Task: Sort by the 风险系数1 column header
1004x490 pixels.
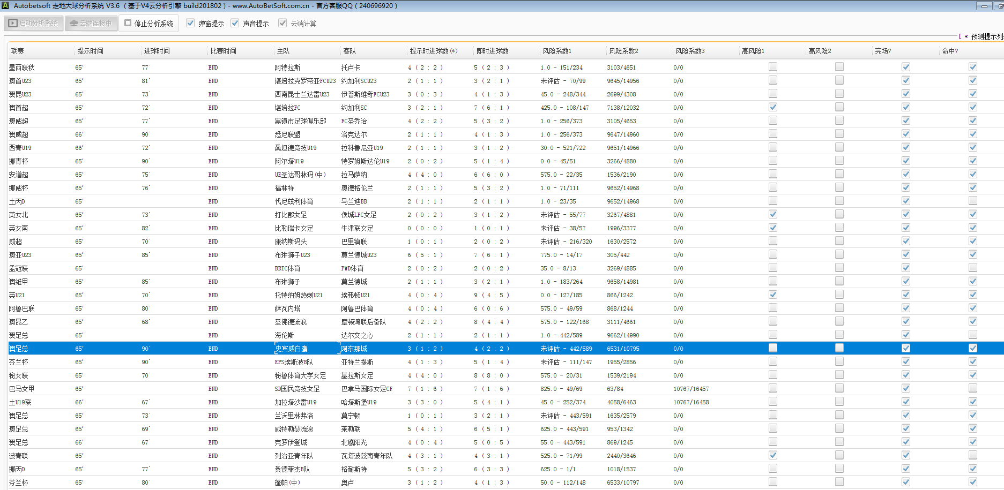Action: point(557,51)
